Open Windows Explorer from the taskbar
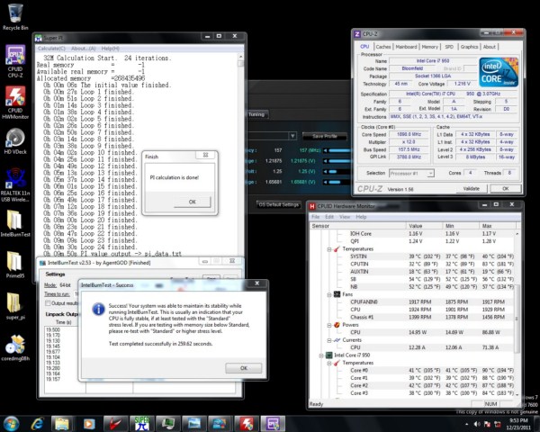540x432 pixels. (x=61, y=424)
